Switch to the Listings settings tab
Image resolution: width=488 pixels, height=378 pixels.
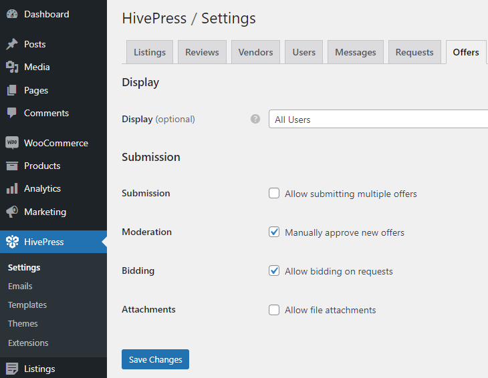click(150, 52)
